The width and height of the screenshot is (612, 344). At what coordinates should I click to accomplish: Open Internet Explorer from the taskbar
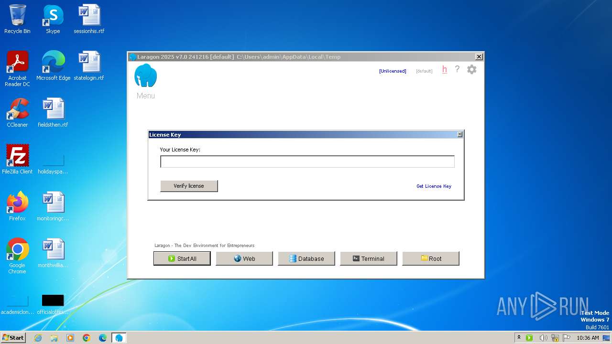(x=38, y=338)
